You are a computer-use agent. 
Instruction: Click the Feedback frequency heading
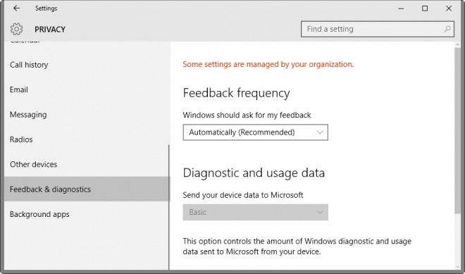point(236,93)
